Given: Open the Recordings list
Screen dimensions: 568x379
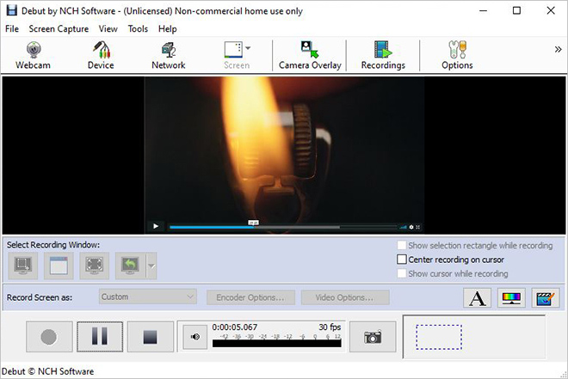Looking at the screenshot, I should click(383, 55).
